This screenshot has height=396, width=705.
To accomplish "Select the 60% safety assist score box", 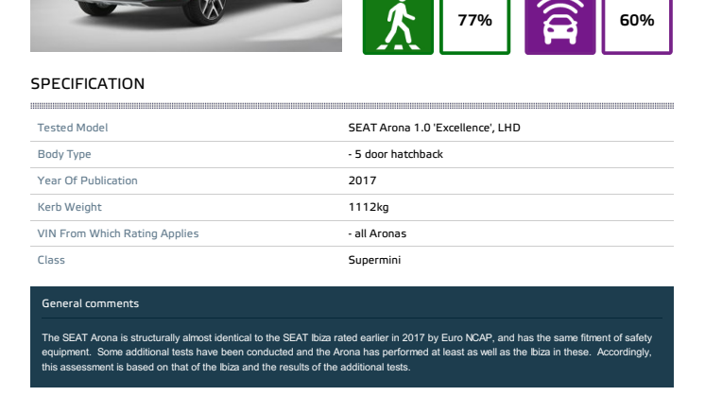I will (637, 27).
